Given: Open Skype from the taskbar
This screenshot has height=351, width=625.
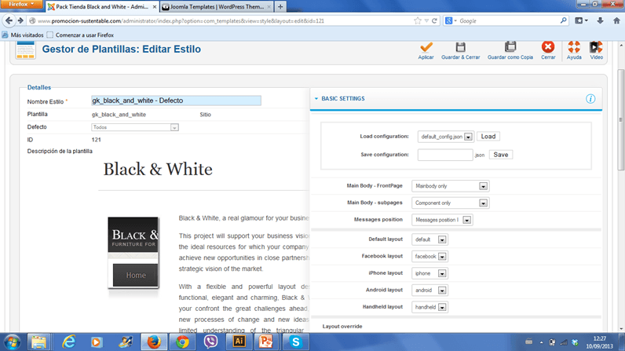Looking at the screenshot, I should click(295, 342).
